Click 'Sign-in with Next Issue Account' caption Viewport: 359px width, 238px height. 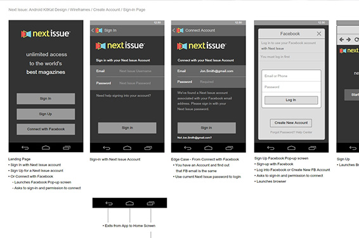click(115, 159)
